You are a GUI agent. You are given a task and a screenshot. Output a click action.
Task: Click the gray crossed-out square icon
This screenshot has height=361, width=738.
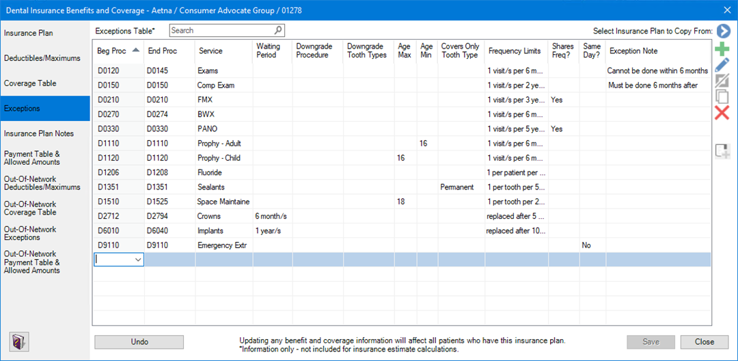click(722, 81)
